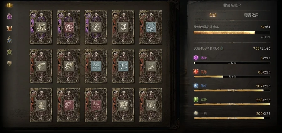This screenshot has height=133, width=282.
Task: Switch to the 全部 tab
Action: [x=213, y=15]
